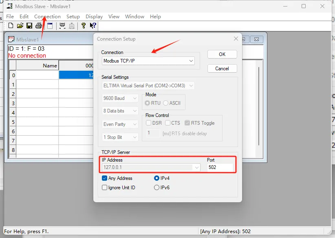Confirm the dialog with OK
The height and width of the screenshot is (238, 335).
(222, 54)
